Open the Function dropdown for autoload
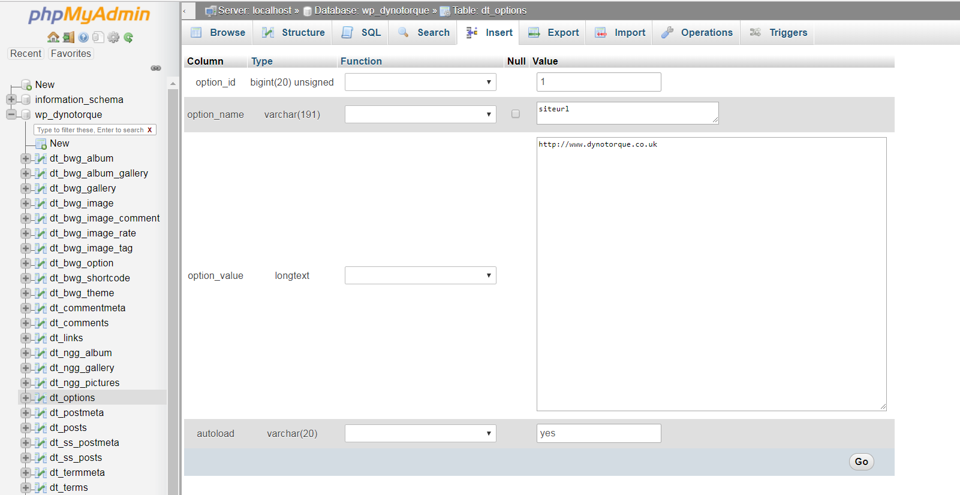The height and width of the screenshot is (495, 960). coord(420,433)
